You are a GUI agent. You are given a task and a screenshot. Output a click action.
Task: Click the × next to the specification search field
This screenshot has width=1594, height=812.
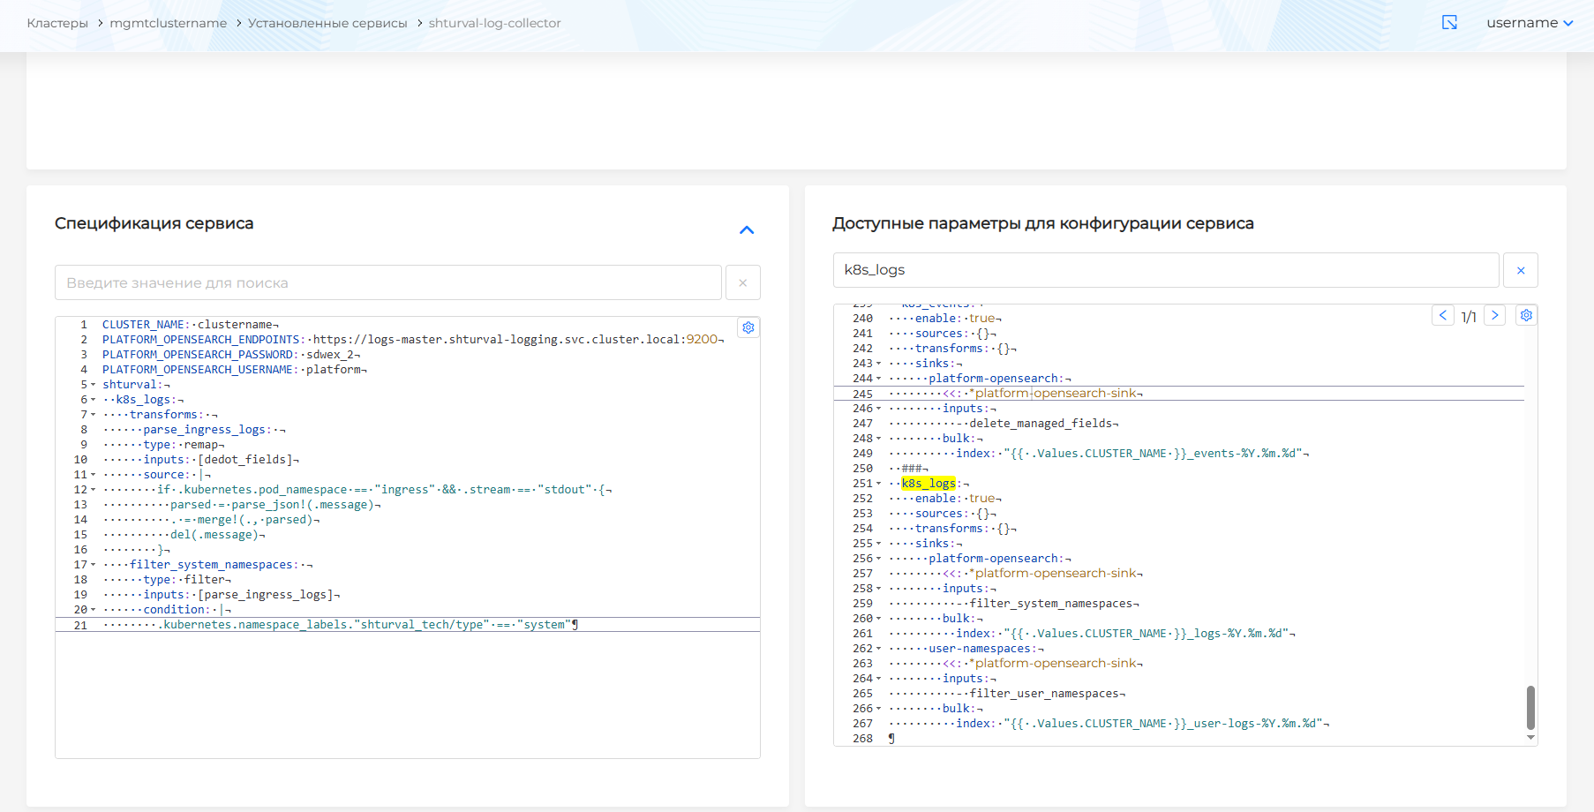tap(742, 282)
